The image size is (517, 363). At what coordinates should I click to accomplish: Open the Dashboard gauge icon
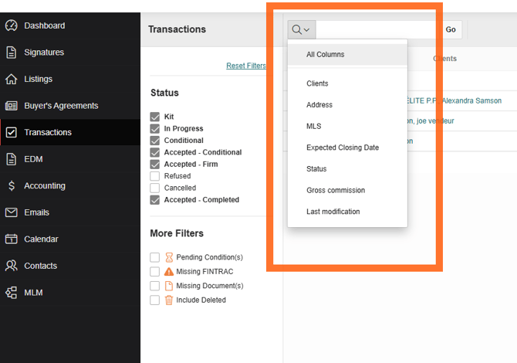(11, 25)
